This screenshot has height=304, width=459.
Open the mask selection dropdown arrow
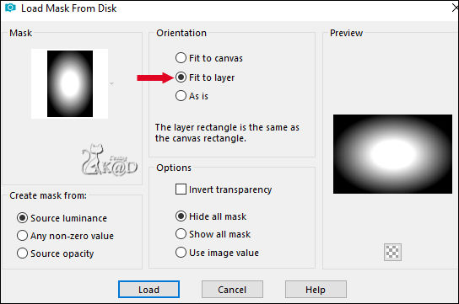(x=111, y=84)
